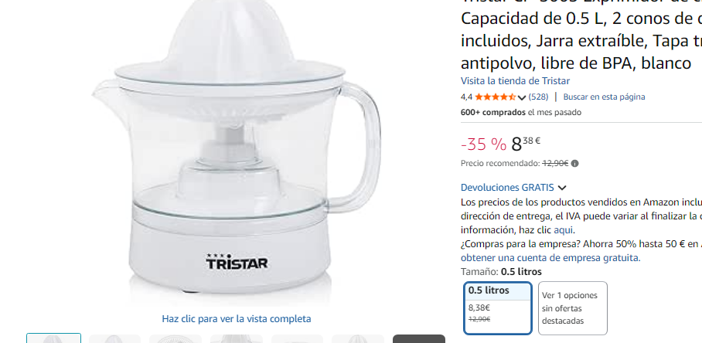Click the info icon beside Precio recomendado
702x343 pixels.
[x=575, y=164]
